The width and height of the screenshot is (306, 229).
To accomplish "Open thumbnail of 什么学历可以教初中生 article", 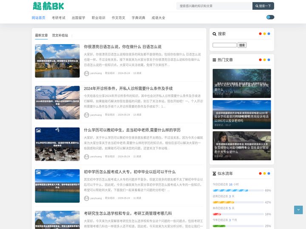I will 57,144.
